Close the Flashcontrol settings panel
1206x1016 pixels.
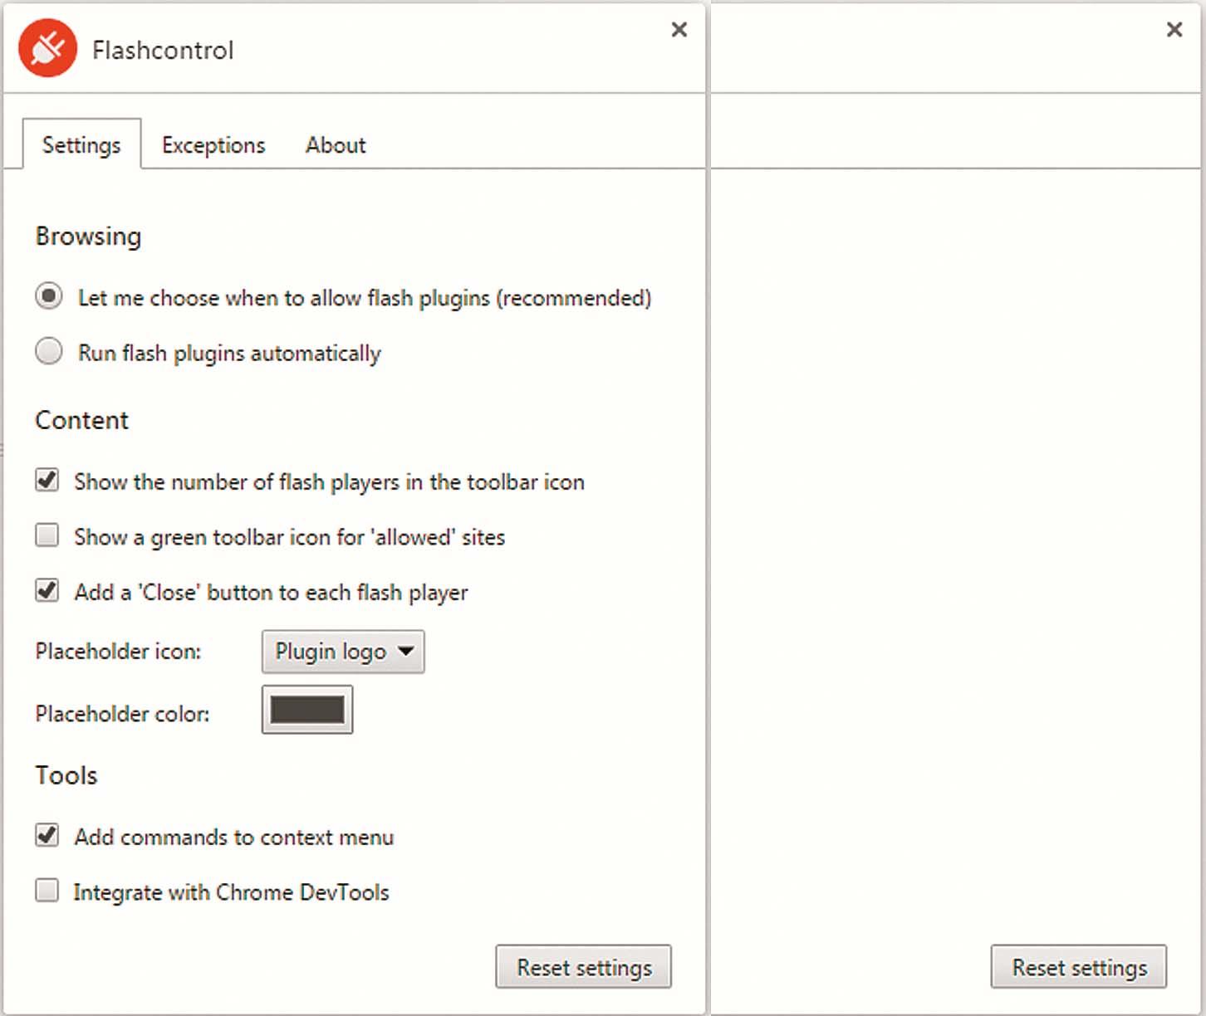click(x=679, y=30)
